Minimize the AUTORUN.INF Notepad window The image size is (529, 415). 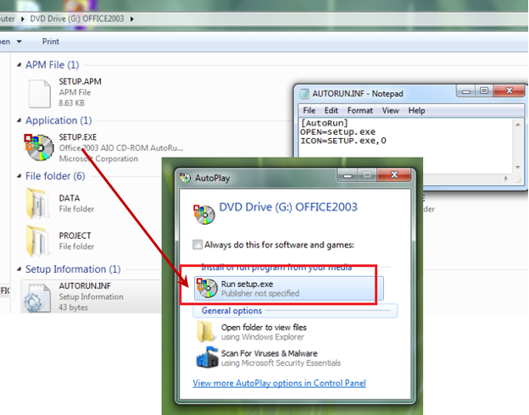click(x=466, y=91)
